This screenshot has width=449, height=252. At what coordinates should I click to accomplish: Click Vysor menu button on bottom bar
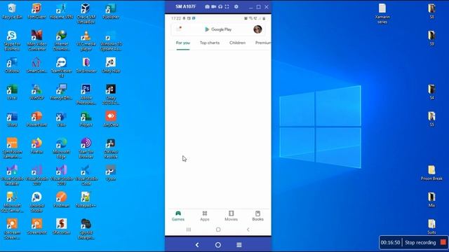point(239,245)
